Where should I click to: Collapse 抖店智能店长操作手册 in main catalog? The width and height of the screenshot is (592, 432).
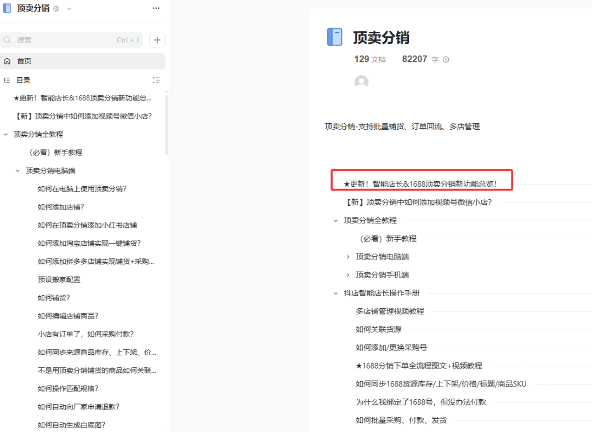[335, 293]
